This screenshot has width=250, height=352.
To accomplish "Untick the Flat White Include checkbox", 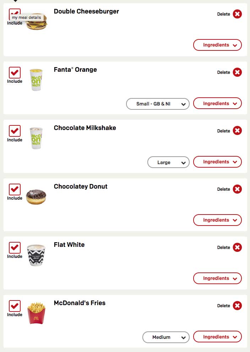I will pos(15,248).
